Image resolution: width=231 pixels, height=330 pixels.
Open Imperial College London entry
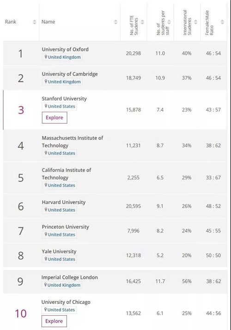(69, 277)
